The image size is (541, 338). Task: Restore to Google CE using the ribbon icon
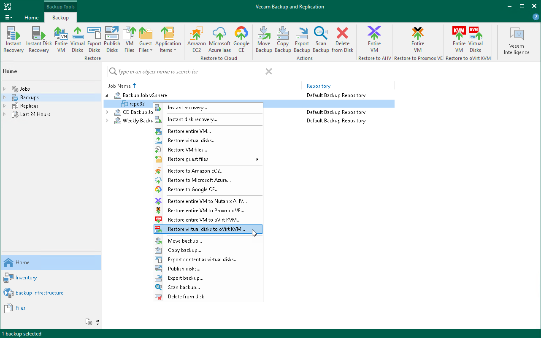(x=241, y=39)
